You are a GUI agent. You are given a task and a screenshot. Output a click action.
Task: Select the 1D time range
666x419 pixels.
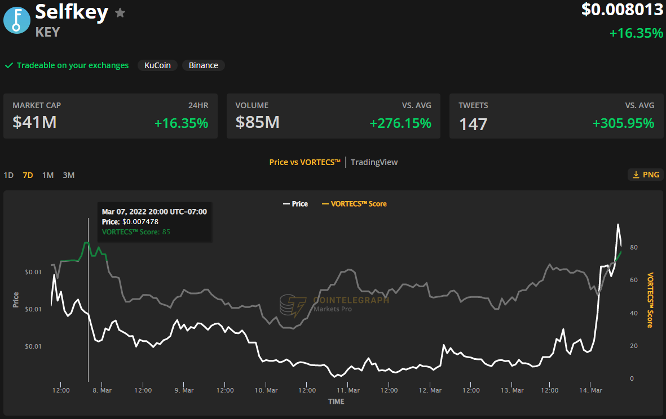pos(8,175)
